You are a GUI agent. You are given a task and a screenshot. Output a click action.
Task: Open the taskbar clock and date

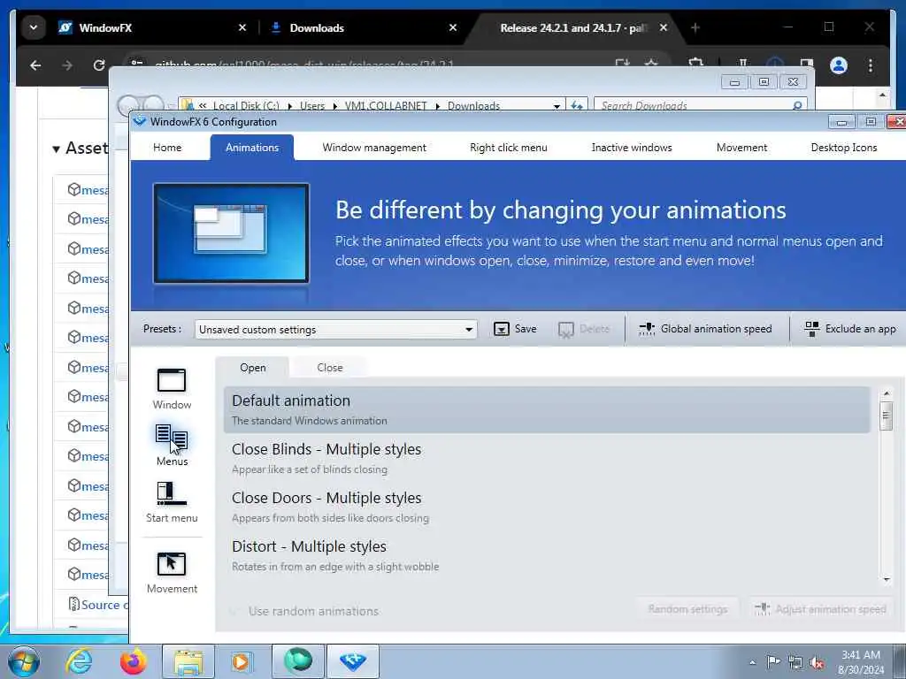tap(861, 662)
